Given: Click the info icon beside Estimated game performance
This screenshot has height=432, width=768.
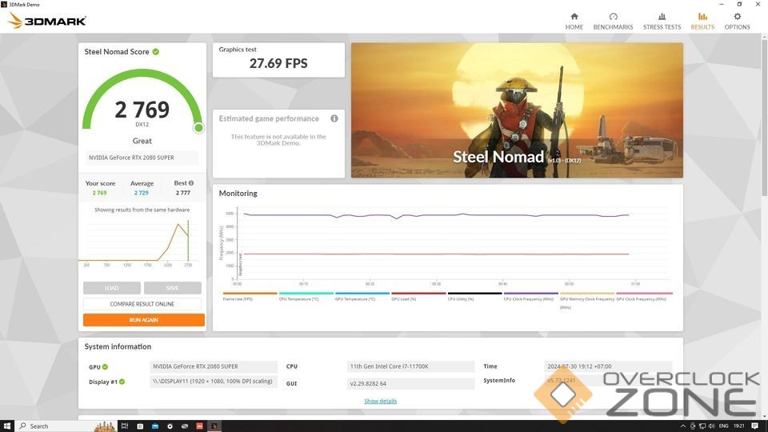Looking at the screenshot, I should [x=334, y=118].
